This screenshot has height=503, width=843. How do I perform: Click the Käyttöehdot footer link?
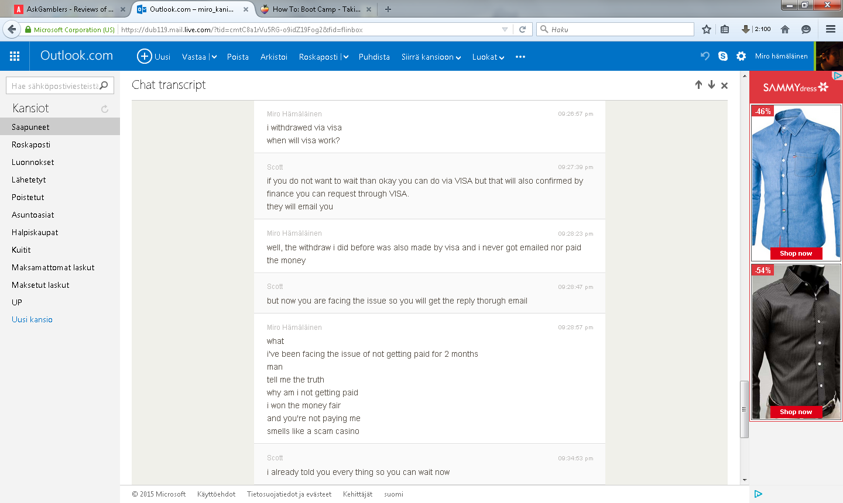216,494
